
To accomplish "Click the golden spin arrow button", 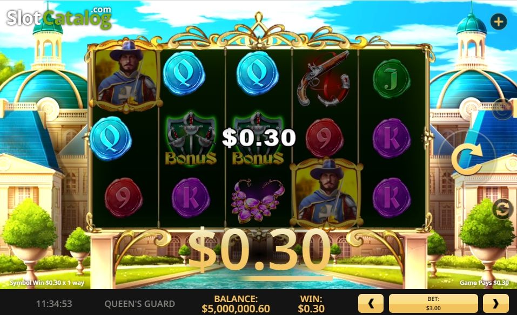I will click(x=467, y=159).
